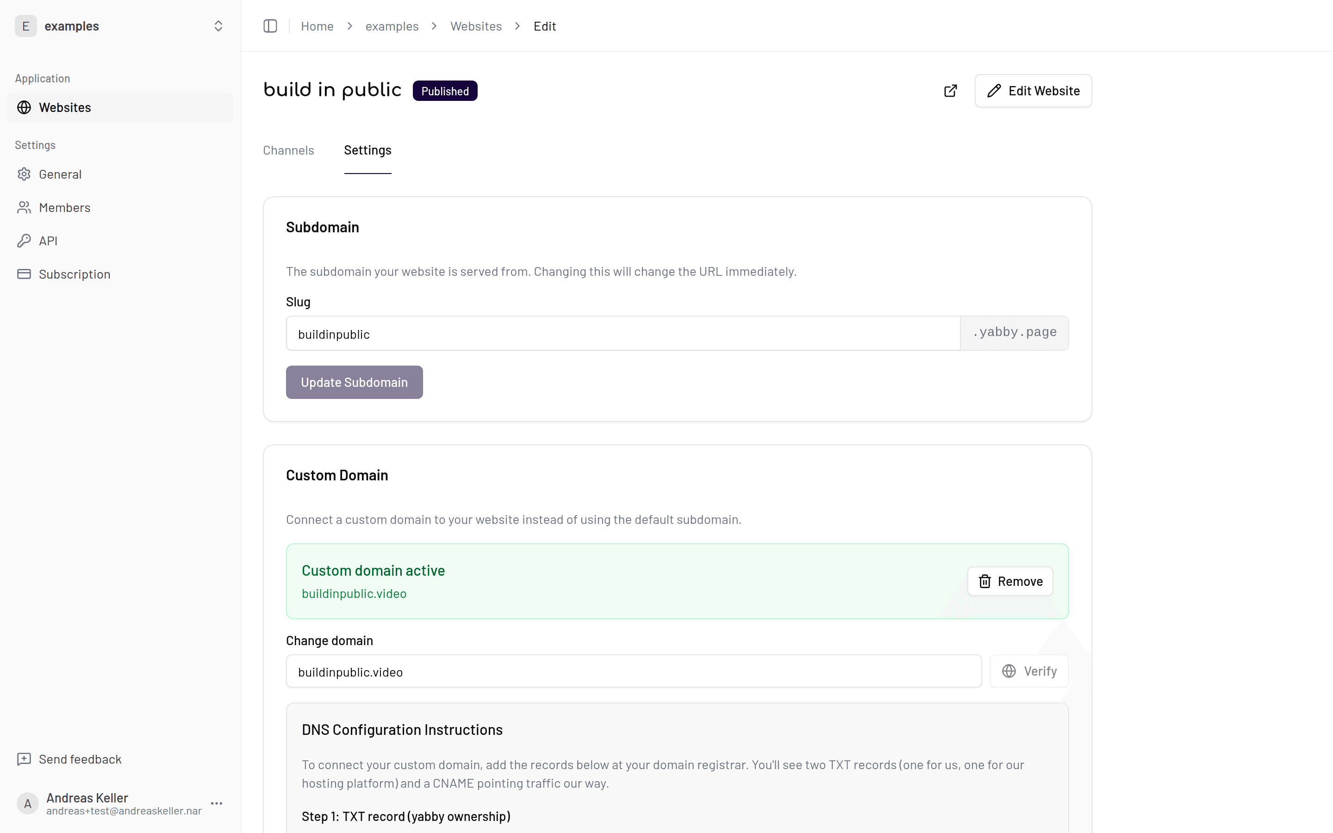The height and width of the screenshot is (833, 1333).
Task: Switch to the Channels tab
Action: (x=288, y=150)
